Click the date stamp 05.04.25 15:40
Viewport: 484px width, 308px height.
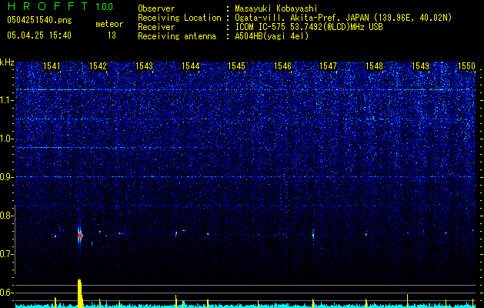click(x=39, y=35)
